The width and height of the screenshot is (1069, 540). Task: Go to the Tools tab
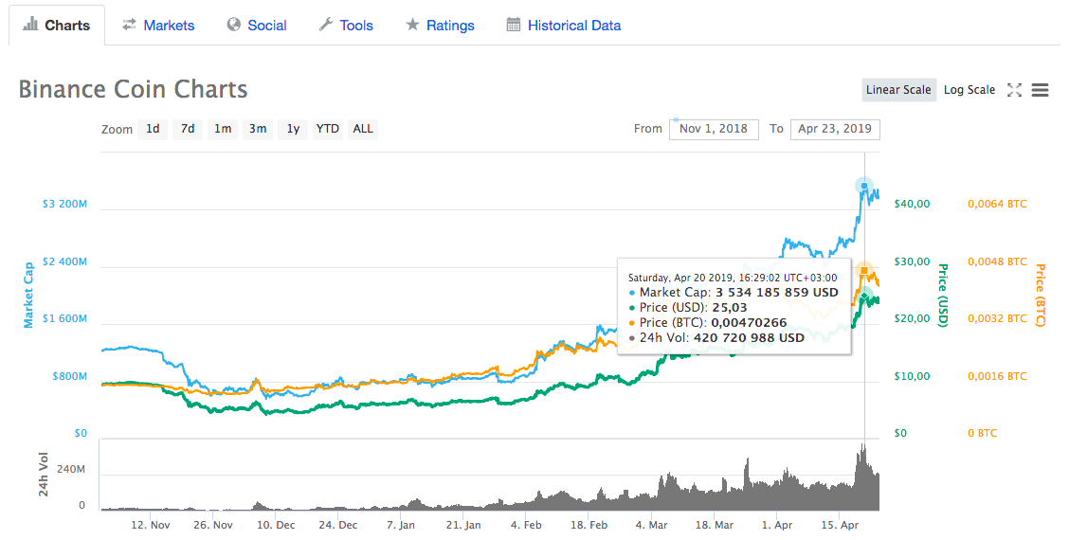point(346,26)
